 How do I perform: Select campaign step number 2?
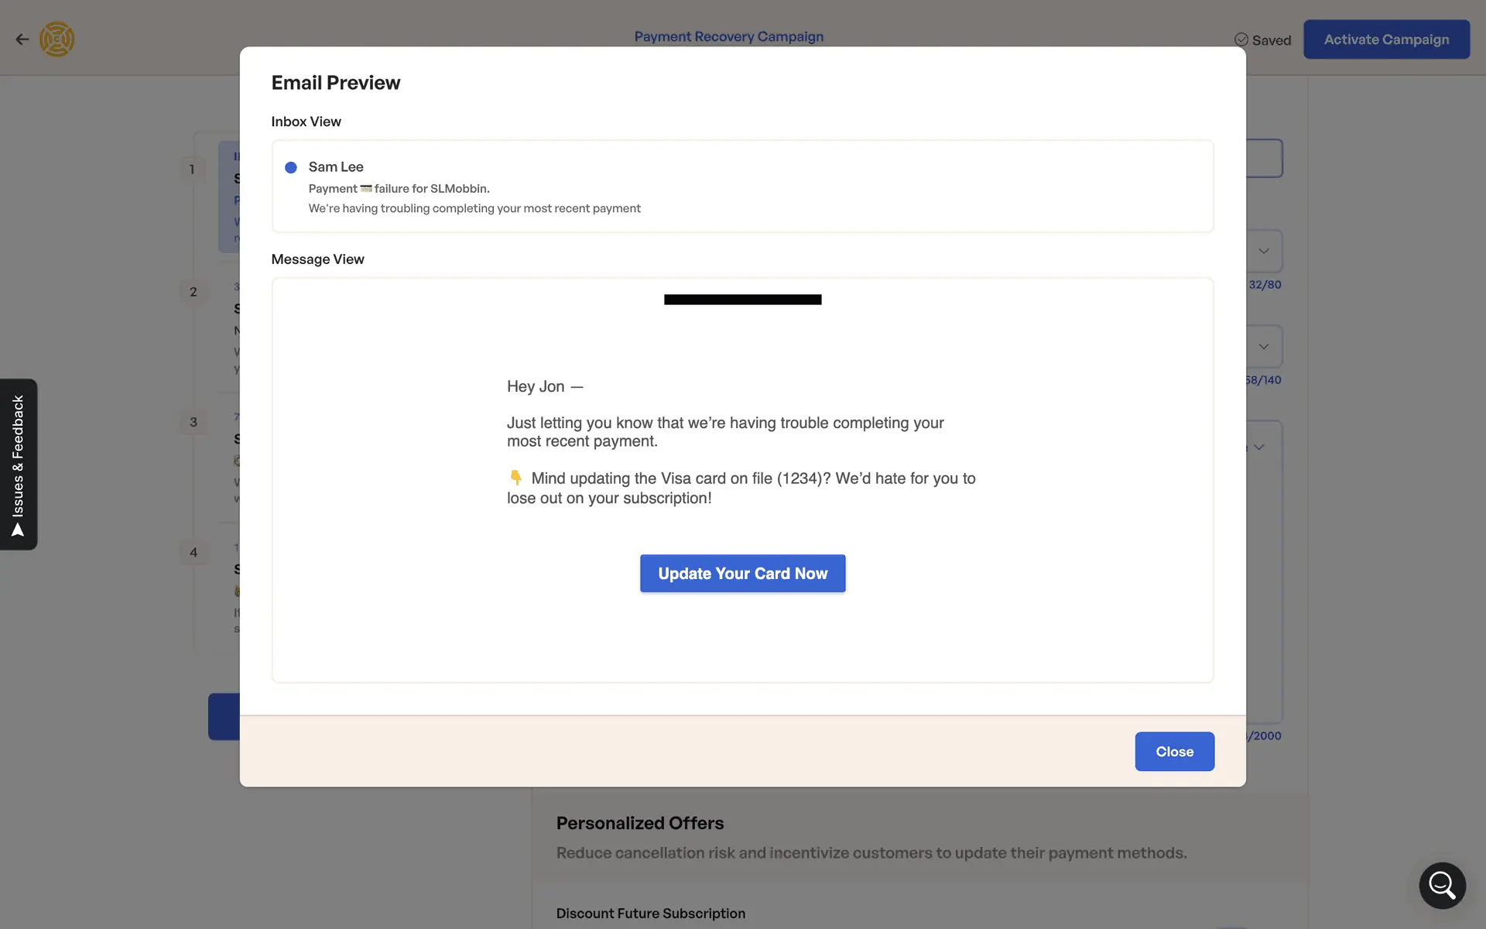[x=193, y=292]
